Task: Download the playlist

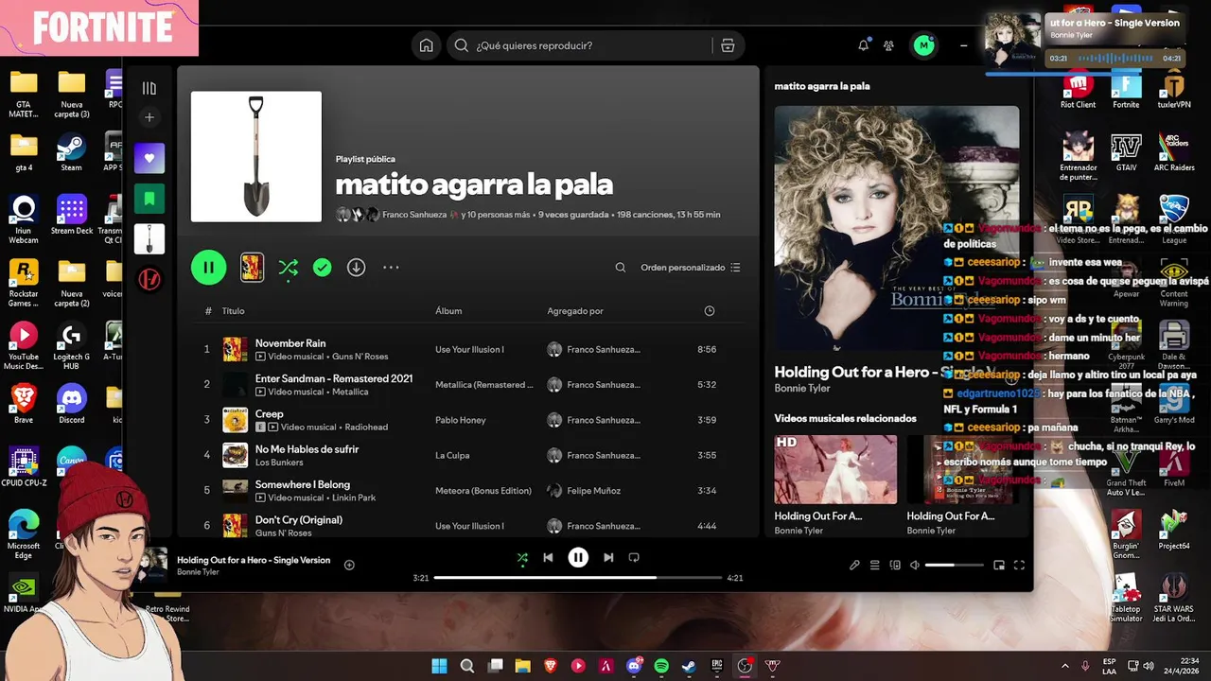Action: (x=356, y=268)
